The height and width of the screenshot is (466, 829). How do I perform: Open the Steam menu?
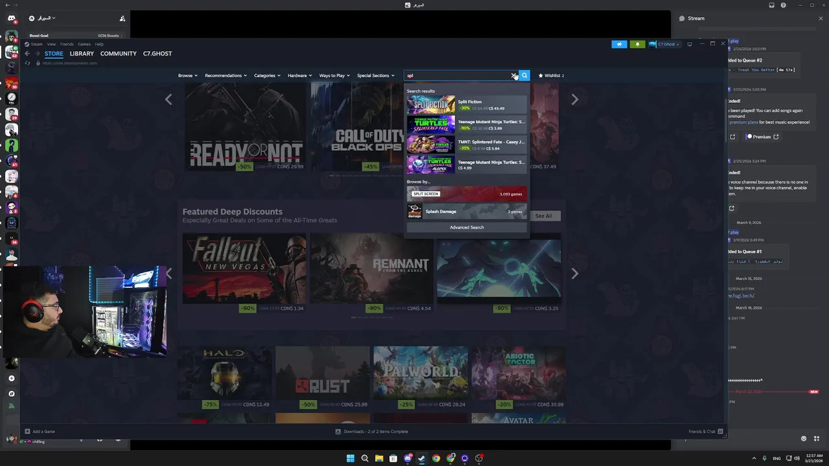tap(37, 44)
